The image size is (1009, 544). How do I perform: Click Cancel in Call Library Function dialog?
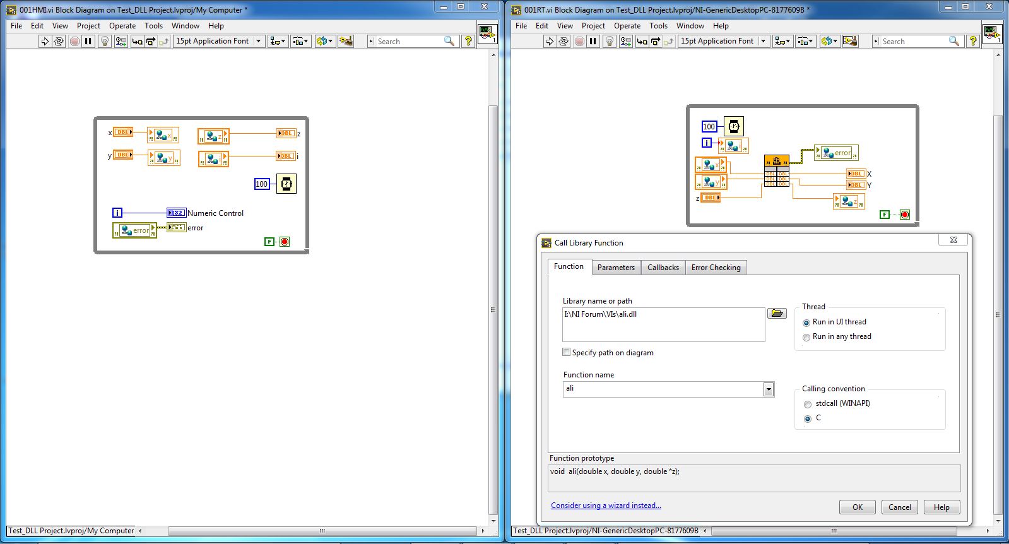pos(900,507)
